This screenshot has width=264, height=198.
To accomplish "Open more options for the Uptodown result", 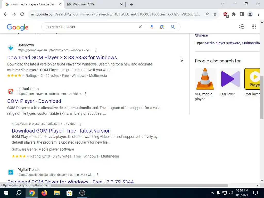I will coord(96,50).
